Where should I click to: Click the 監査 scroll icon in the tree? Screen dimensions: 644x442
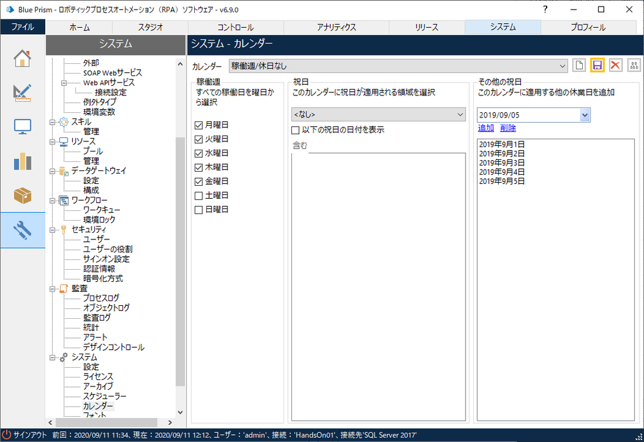click(63, 288)
